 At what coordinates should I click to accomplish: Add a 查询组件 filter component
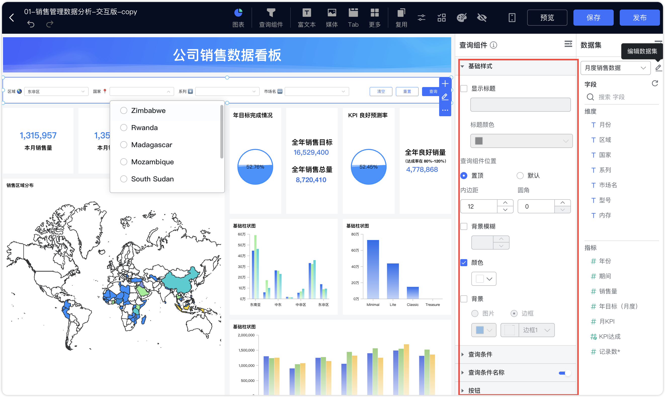pyautogui.click(x=271, y=18)
